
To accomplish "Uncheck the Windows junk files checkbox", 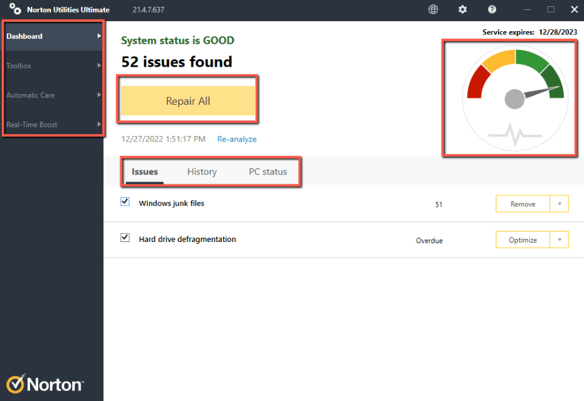I will coord(125,201).
